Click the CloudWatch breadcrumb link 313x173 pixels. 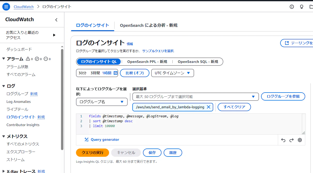tap(24, 7)
